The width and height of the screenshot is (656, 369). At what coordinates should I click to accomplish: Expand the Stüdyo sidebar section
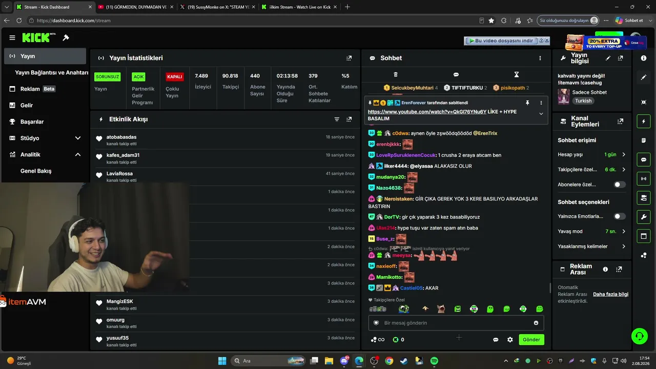pyautogui.click(x=78, y=138)
